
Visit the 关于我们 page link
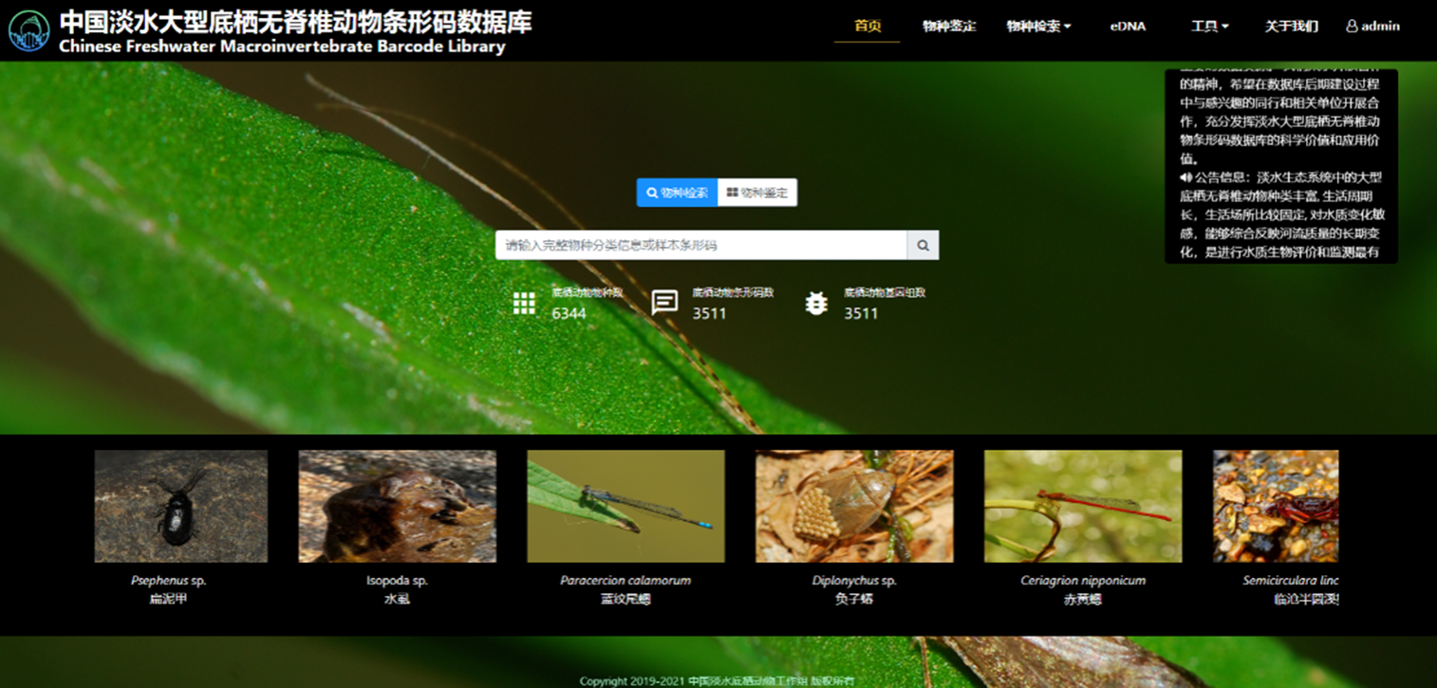[x=1291, y=27]
